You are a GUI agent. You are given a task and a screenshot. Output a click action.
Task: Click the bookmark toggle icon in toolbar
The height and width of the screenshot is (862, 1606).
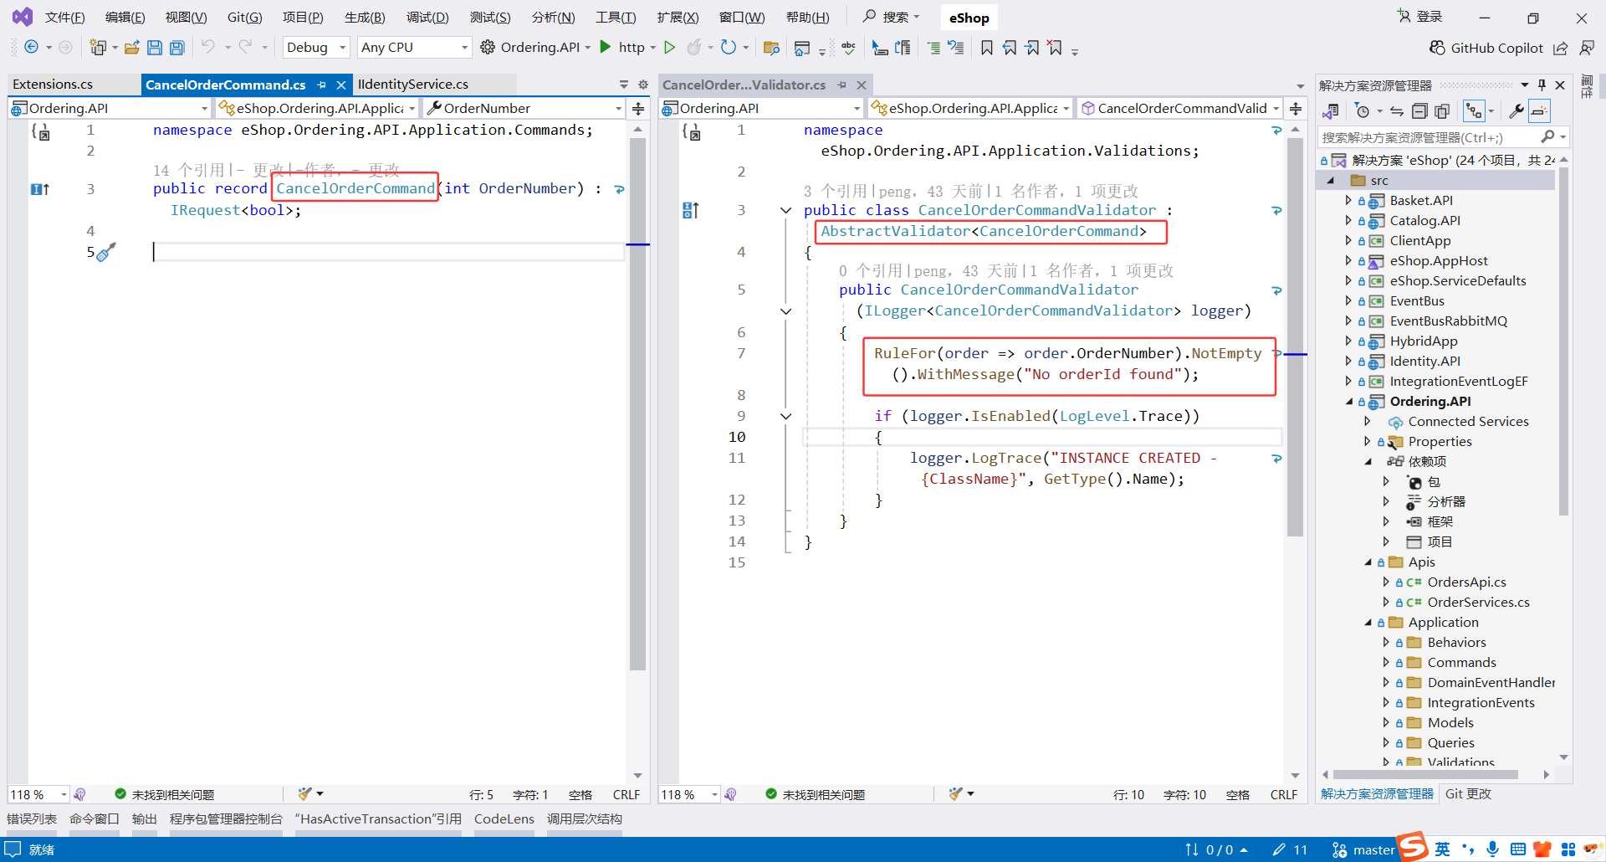coord(987,48)
